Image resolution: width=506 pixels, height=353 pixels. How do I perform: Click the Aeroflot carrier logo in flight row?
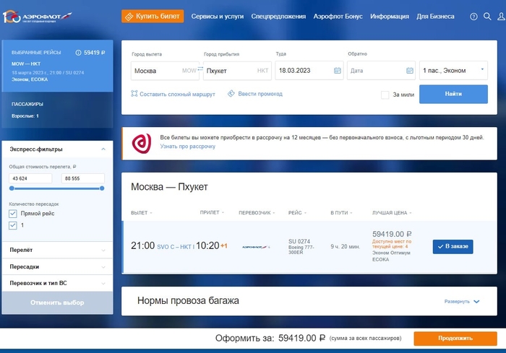[256, 247]
